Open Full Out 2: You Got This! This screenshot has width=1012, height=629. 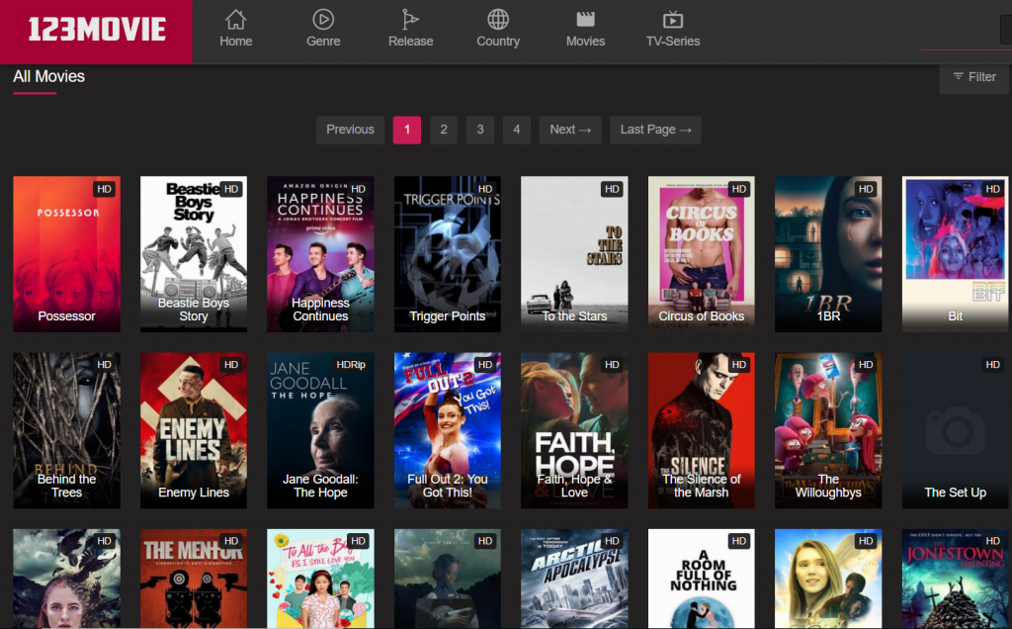click(448, 430)
